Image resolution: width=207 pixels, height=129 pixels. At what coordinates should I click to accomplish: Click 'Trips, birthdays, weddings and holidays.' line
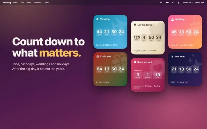click(x=41, y=64)
